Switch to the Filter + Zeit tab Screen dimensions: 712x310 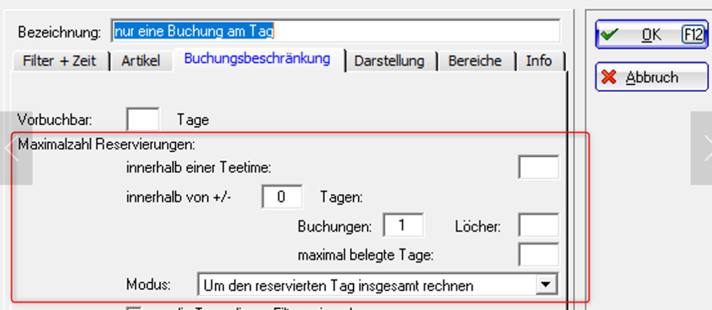60,61
